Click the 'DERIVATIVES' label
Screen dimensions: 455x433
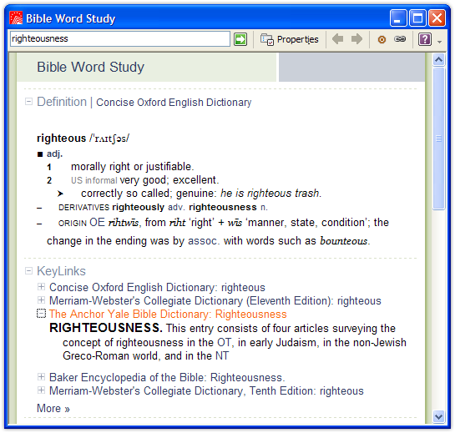click(x=83, y=208)
